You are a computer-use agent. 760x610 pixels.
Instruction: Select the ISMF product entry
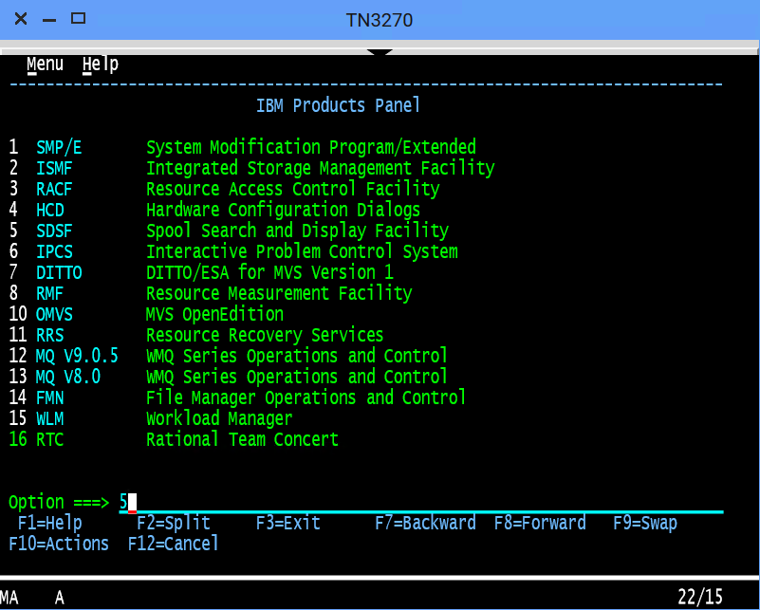point(54,168)
